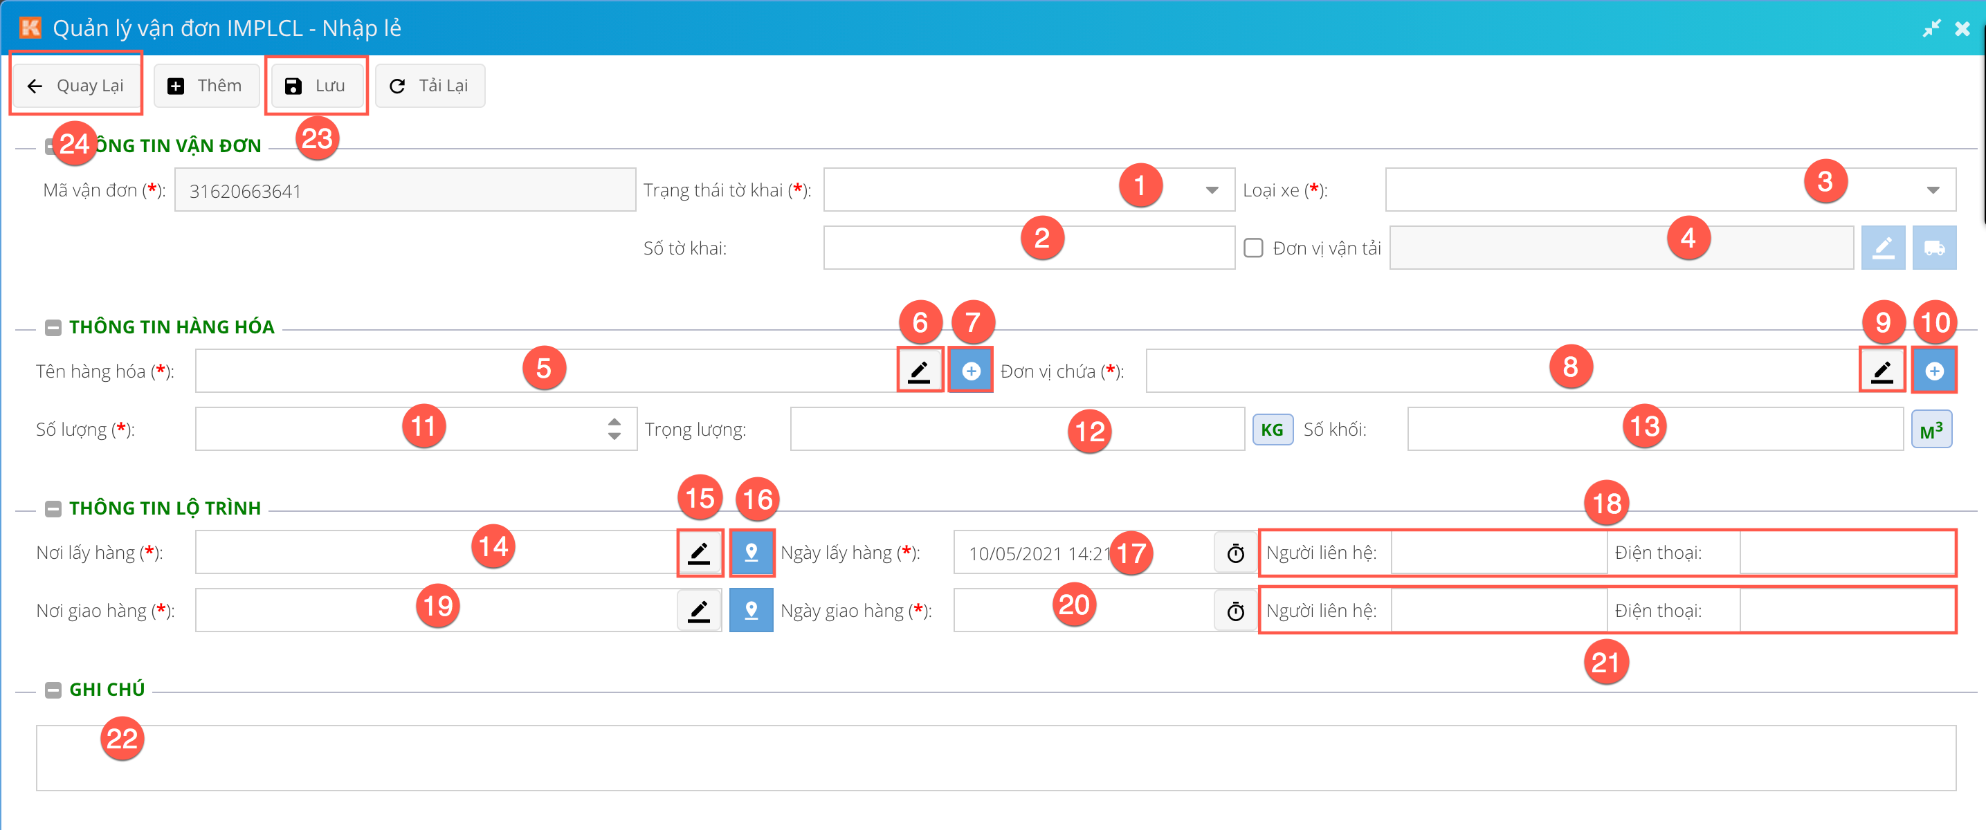
Task: Increase Số lượng with the up stepper arrow
Action: [x=614, y=421]
